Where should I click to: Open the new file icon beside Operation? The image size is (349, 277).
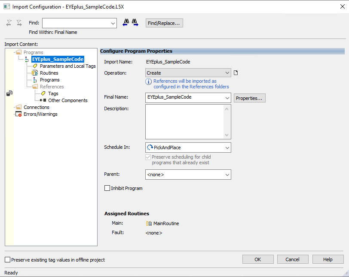click(236, 72)
